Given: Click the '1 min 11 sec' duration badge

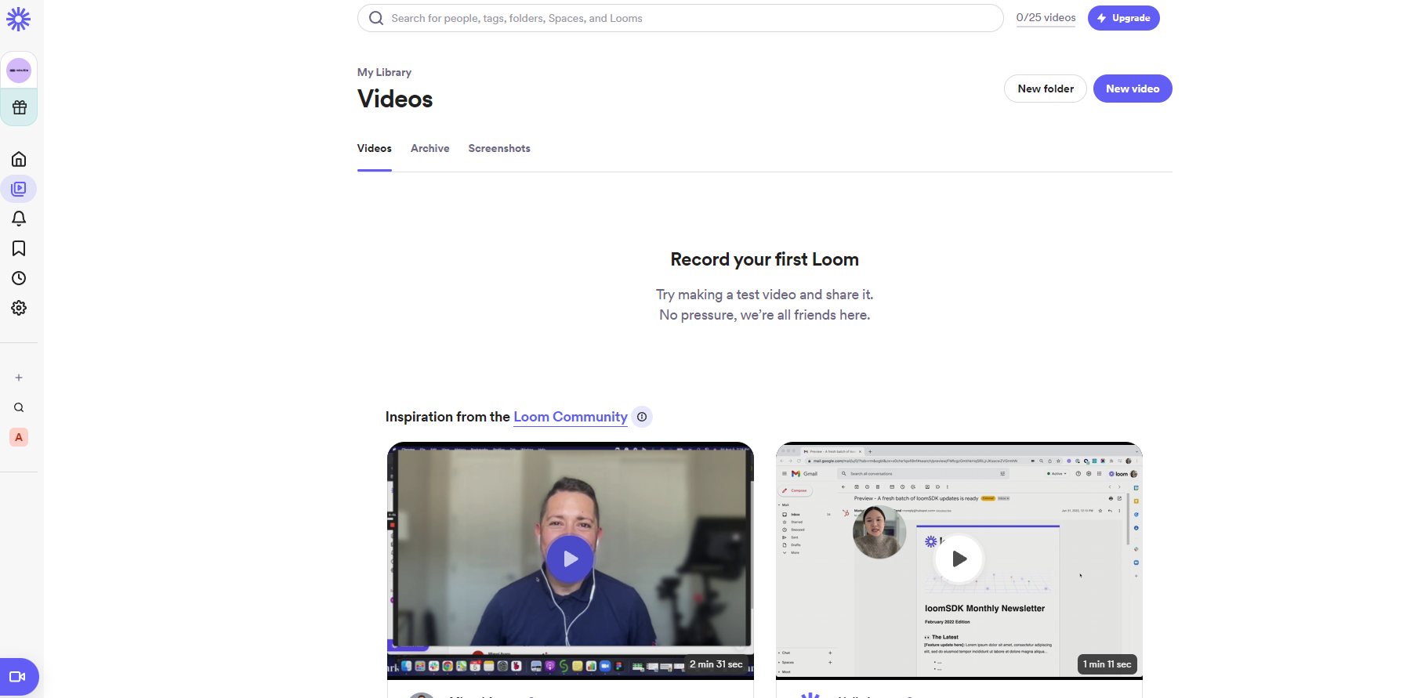Looking at the screenshot, I should (1107, 664).
